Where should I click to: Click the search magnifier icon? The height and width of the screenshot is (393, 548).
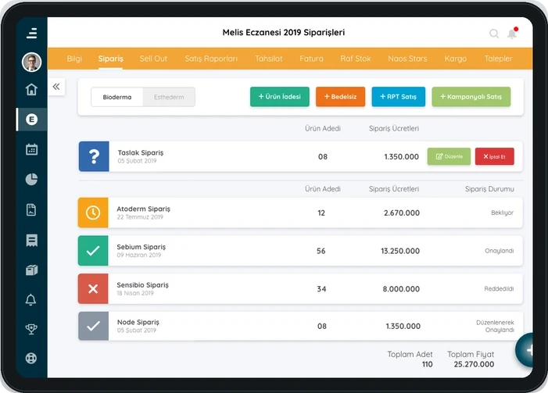494,34
